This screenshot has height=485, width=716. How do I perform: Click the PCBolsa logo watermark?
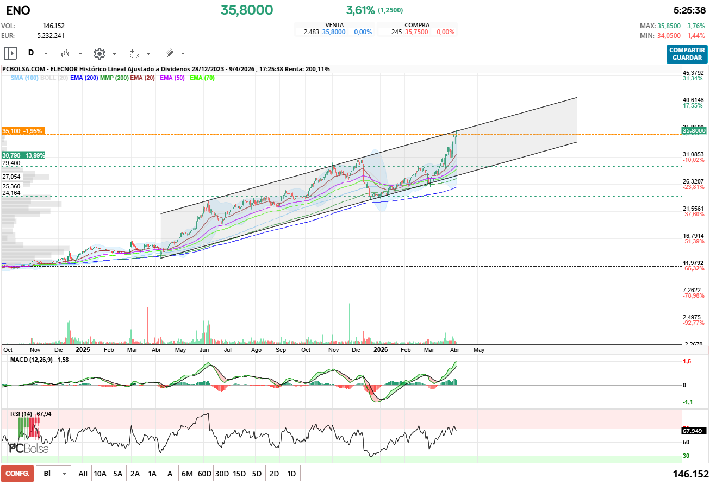pos(28,449)
